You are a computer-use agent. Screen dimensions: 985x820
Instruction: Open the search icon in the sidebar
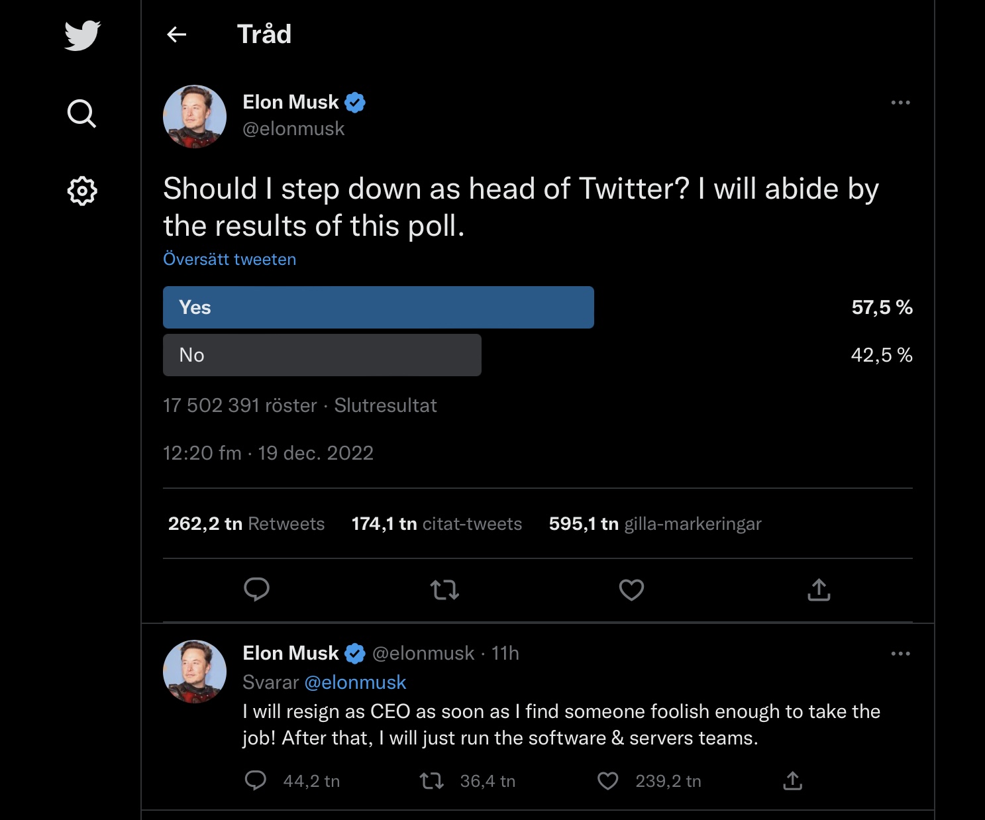[x=82, y=113]
